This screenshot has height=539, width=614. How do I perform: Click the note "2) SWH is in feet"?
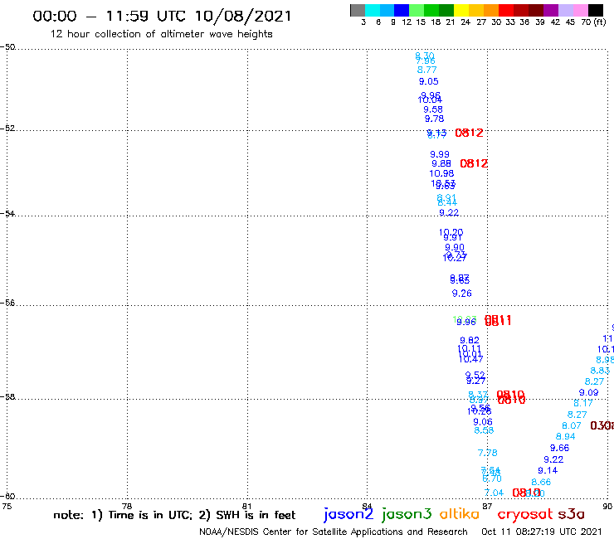247,515
